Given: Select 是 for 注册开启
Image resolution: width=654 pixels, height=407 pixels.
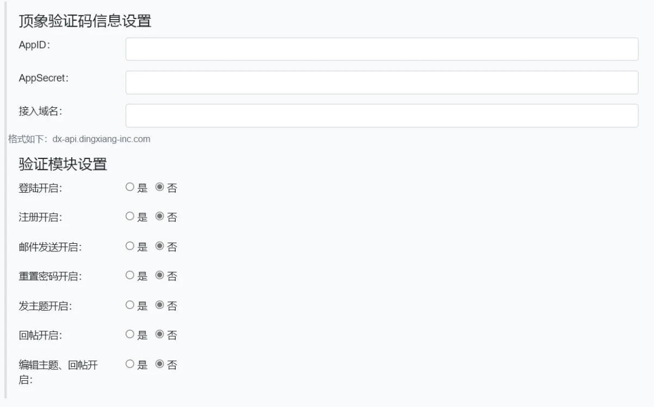Looking at the screenshot, I should tap(129, 217).
